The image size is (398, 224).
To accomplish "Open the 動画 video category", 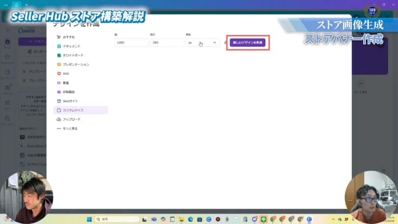I will coord(63,83).
